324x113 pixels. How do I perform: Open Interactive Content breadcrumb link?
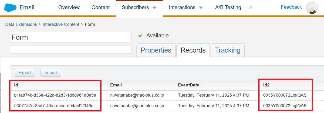click(x=61, y=24)
